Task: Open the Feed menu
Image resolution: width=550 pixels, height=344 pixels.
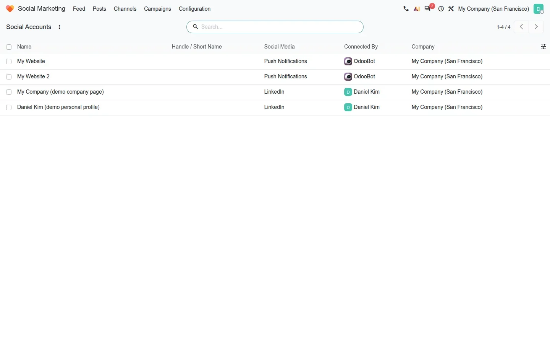Action: click(79, 9)
